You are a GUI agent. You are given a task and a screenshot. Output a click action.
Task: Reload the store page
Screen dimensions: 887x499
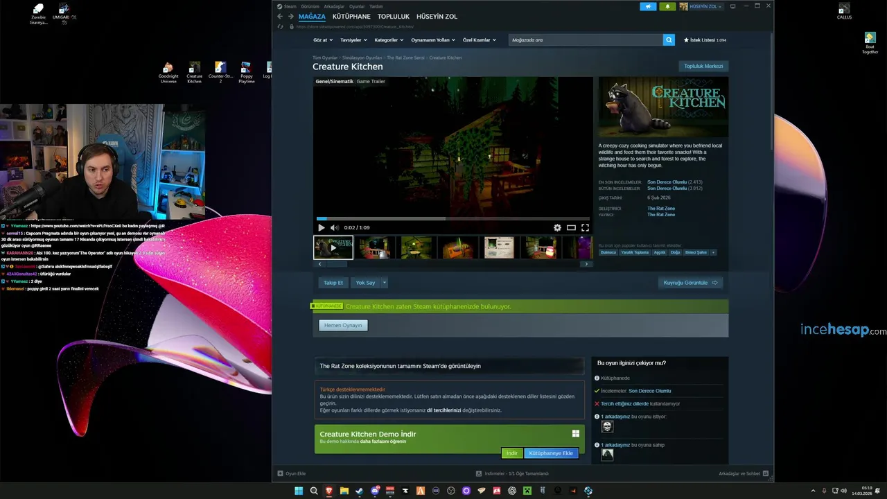[x=281, y=27]
